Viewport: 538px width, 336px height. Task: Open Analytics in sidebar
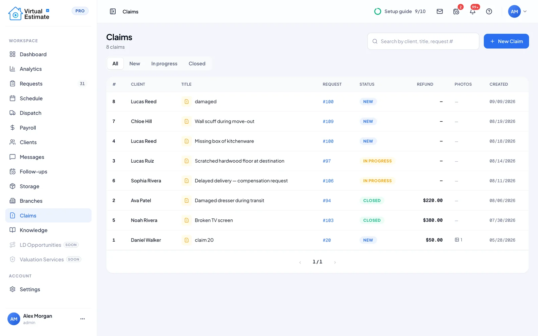tap(48, 69)
